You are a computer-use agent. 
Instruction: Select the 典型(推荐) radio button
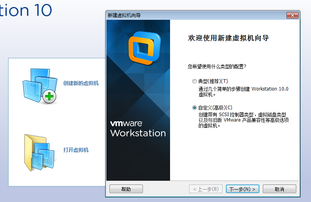(x=195, y=81)
